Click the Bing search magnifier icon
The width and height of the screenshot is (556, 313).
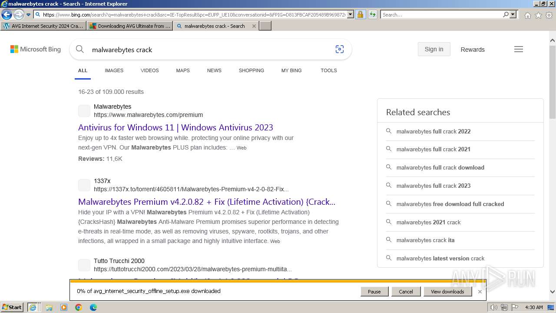point(80,49)
